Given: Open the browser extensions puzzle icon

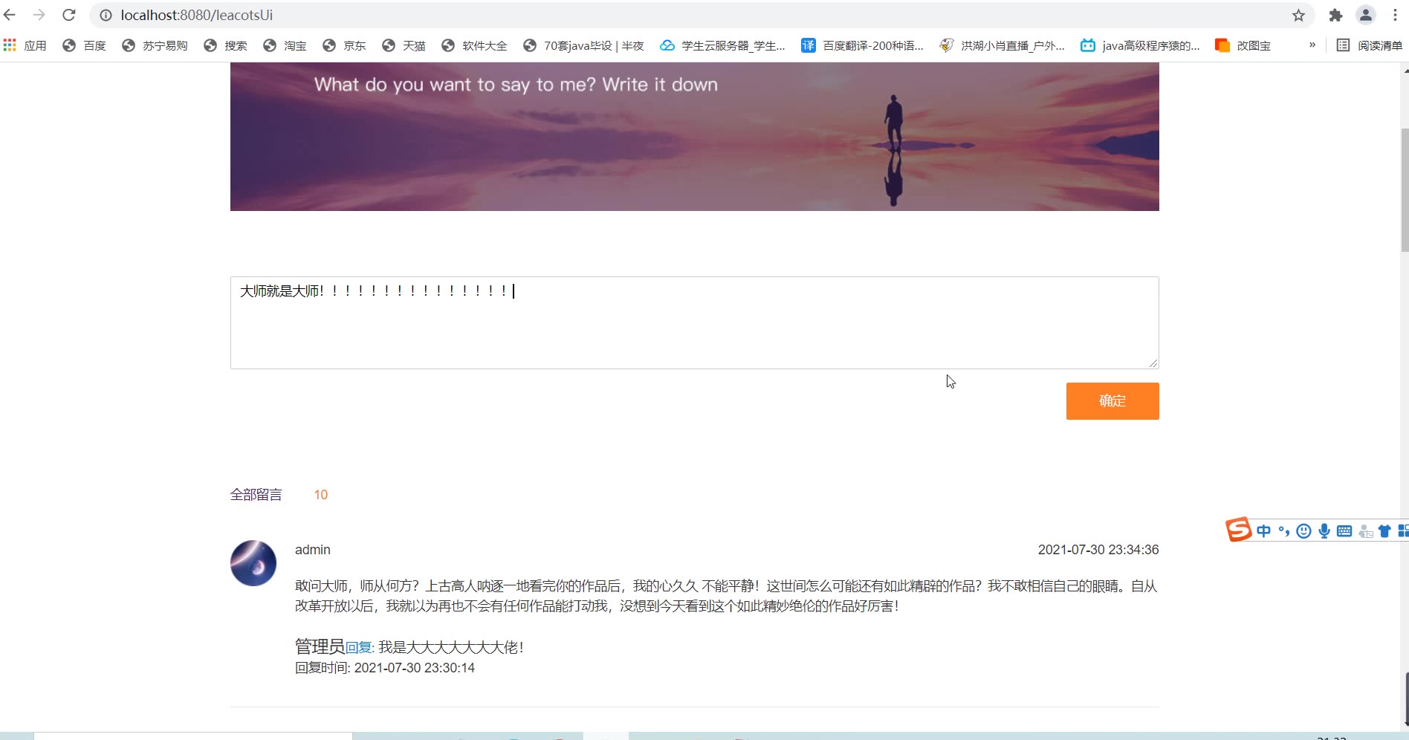Looking at the screenshot, I should [x=1335, y=15].
